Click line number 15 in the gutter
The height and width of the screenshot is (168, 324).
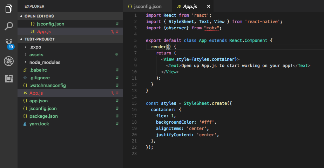click(x=134, y=103)
